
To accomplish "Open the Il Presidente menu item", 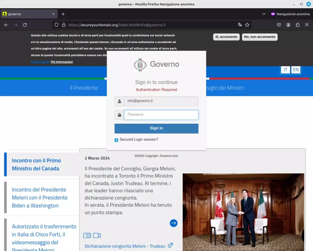I will (x=84, y=88).
